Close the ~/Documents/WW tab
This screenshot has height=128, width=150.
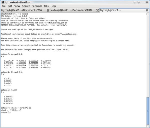coord(48,10)
